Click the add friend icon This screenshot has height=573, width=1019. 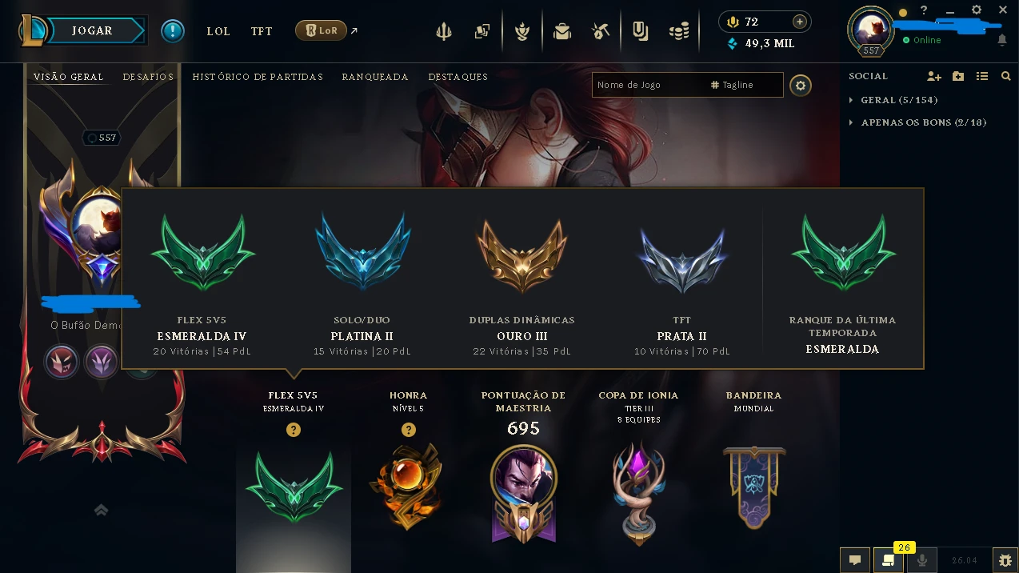click(934, 76)
